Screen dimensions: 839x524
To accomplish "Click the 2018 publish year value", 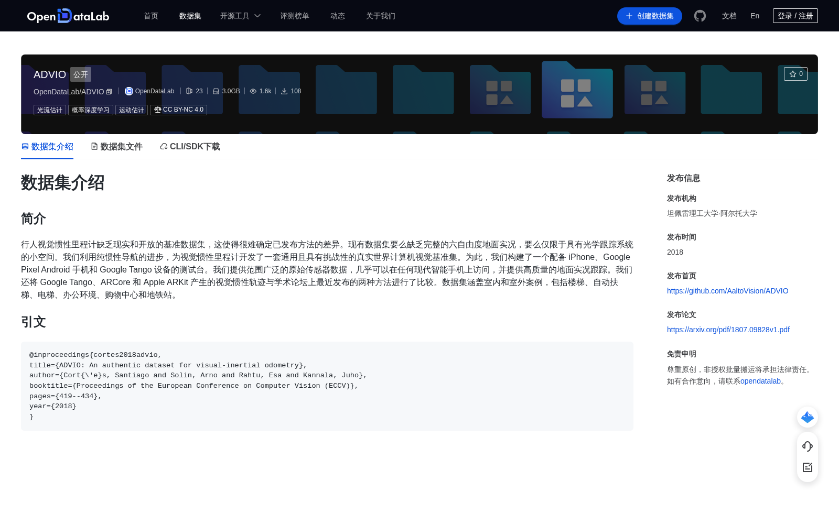I will point(675,252).
